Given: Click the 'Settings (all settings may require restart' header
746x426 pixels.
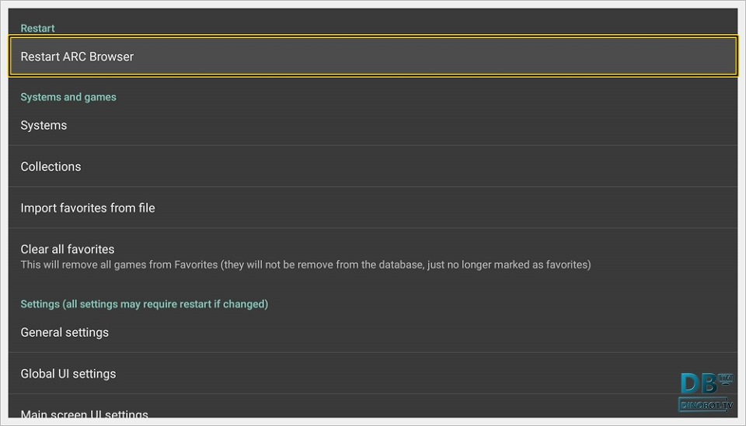Looking at the screenshot, I should coord(145,304).
